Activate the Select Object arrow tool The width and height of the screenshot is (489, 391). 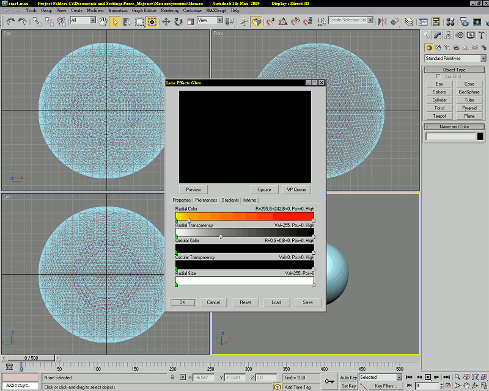click(116, 21)
